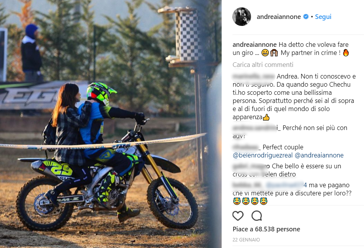The width and height of the screenshot is (364, 248).
Task: Open andreaiannone username in caption
Action: coord(255,44)
